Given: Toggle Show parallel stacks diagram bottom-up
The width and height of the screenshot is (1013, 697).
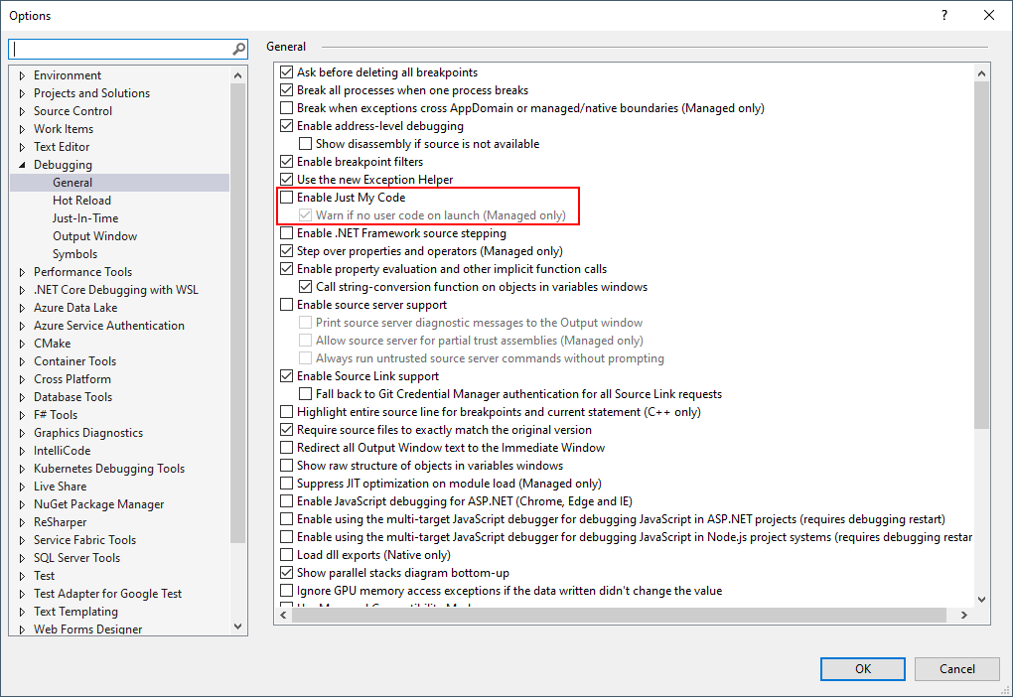Looking at the screenshot, I should click(286, 572).
